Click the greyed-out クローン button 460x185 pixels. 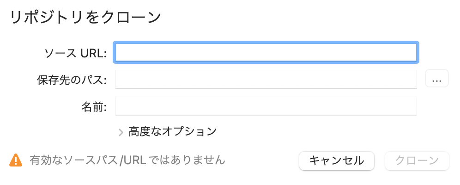417,160
